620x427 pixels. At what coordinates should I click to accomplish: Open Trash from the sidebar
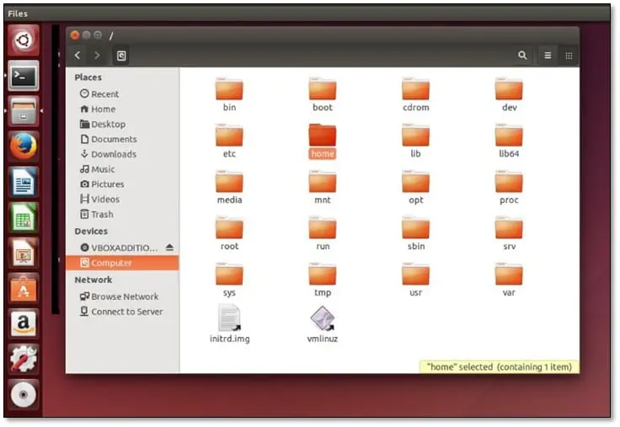pyautogui.click(x=102, y=215)
